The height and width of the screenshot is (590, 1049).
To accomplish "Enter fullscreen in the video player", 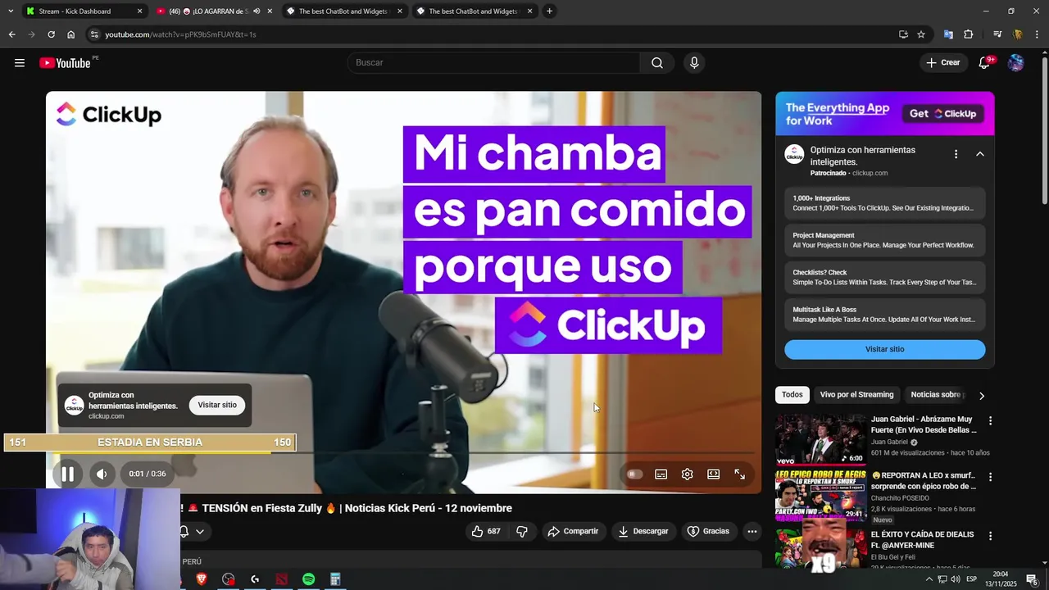I will (x=740, y=474).
